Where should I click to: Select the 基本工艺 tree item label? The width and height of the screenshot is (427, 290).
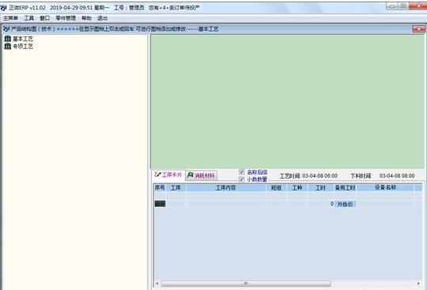click(x=23, y=39)
